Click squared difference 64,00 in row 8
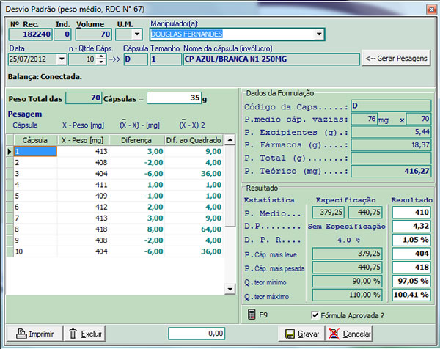The image size is (440, 349). tap(194, 229)
